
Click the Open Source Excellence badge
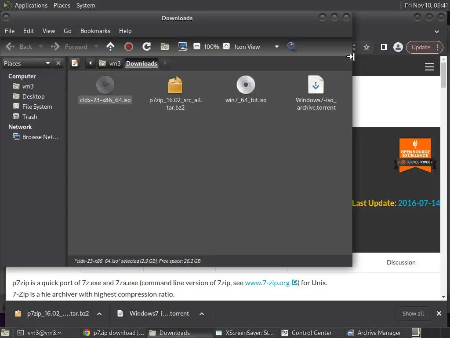[x=415, y=155]
